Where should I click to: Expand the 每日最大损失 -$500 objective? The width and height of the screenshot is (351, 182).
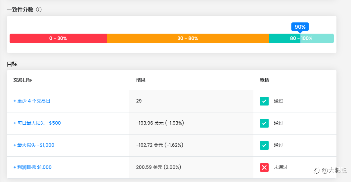point(37,123)
